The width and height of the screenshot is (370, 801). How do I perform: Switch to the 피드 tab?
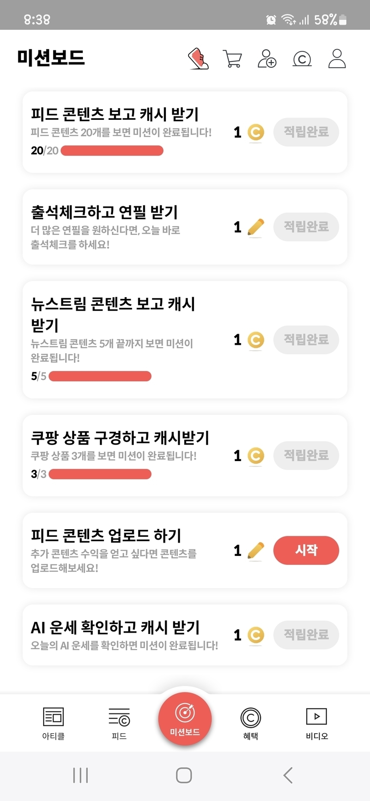(x=119, y=723)
